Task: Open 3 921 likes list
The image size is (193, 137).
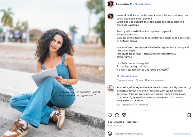Action: 123,122
